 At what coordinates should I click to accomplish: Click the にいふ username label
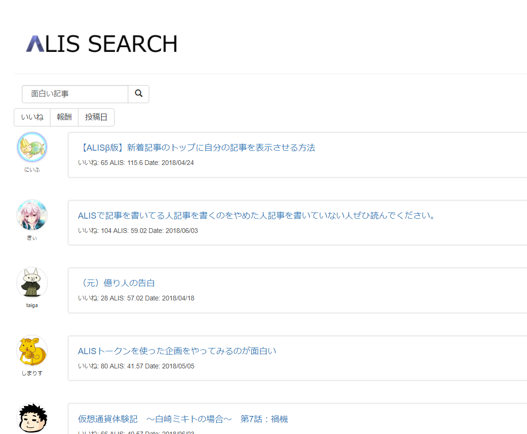[32, 170]
